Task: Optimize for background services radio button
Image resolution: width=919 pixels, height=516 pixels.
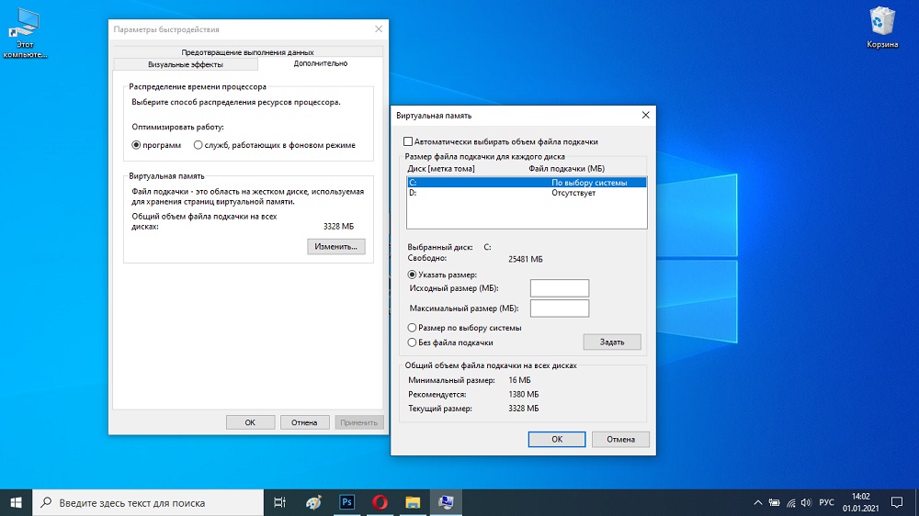Action: click(199, 145)
